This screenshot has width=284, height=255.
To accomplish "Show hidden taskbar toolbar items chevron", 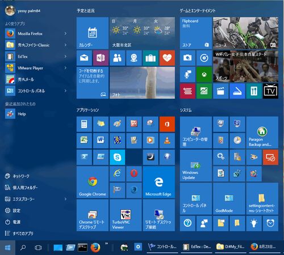I will pos(107,244).
